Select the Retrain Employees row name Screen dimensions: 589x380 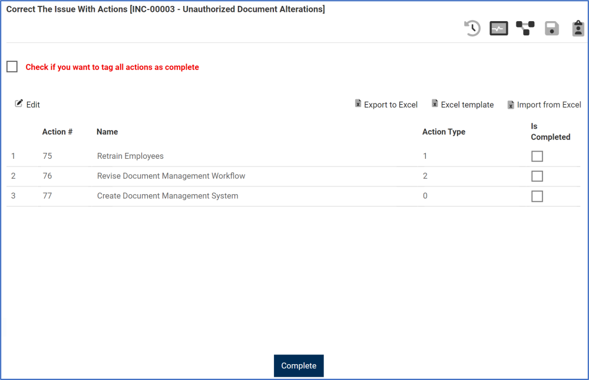[130, 156]
